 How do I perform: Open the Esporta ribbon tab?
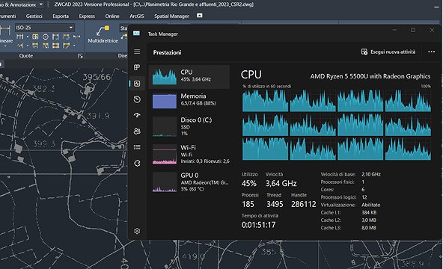pyautogui.click(x=61, y=16)
